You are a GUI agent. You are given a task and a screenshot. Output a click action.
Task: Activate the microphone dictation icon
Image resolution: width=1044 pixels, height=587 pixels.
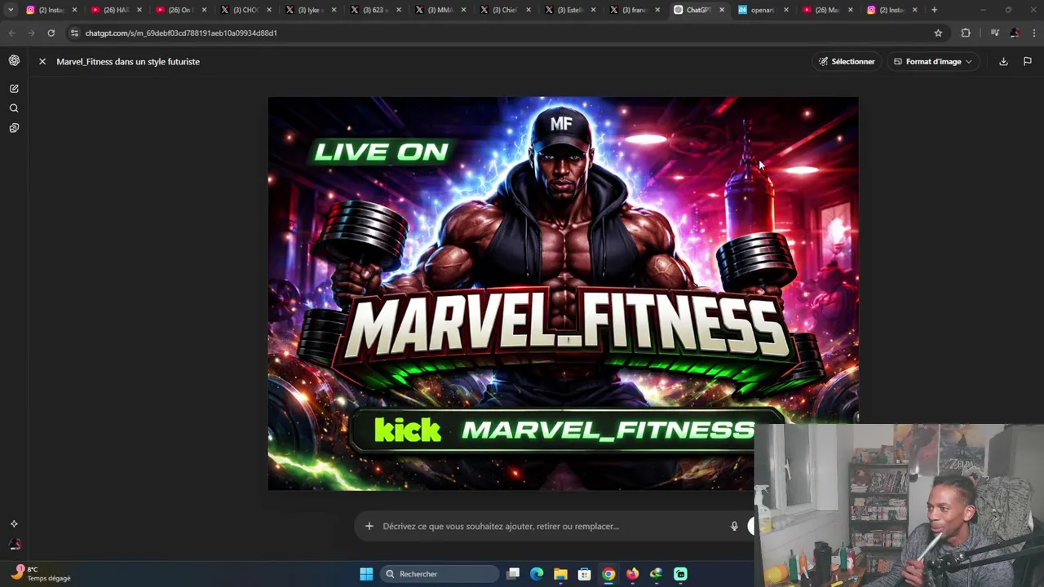[x=734, y=526]
